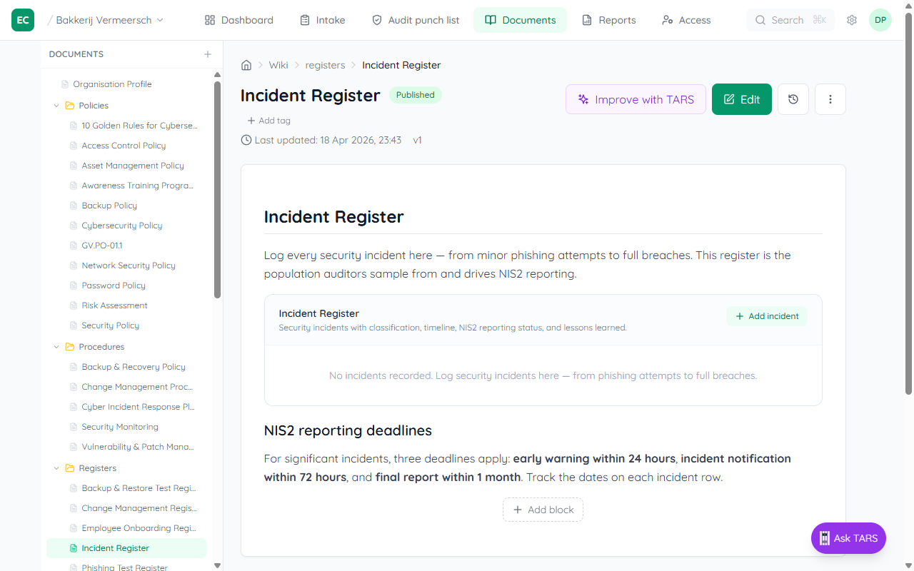Click the Improve with TARS button
This screenshot has width=914, height=571.
[635, 98]
